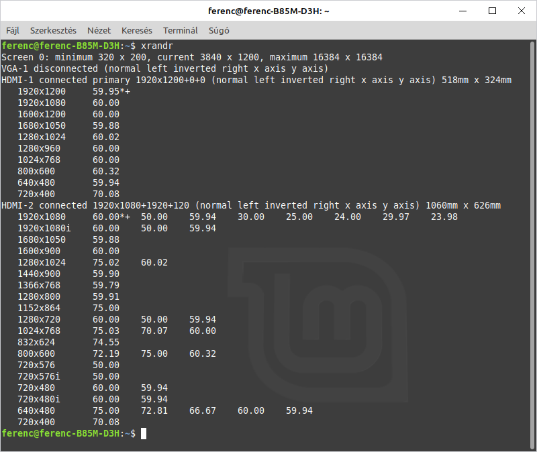Maximize the terminal window
Screen dimensions: 537x452
coord(492,11)
